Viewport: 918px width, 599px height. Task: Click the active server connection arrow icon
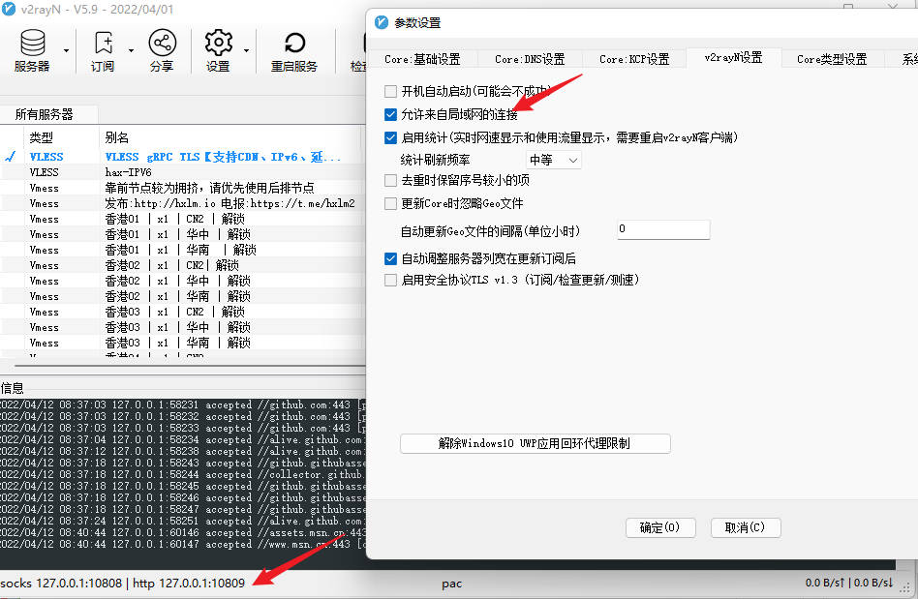coord(10,156)
